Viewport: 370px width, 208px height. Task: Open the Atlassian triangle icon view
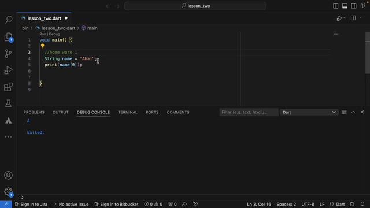click(x=8, y=121)
